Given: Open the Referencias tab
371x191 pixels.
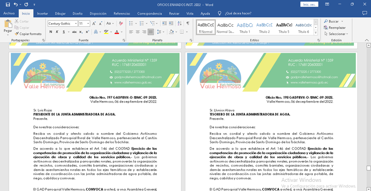Looking at the screenshot, I should [122, 13].
